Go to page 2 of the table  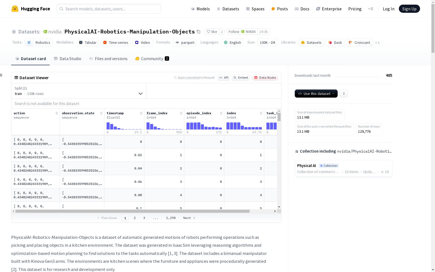coord(135,218)
